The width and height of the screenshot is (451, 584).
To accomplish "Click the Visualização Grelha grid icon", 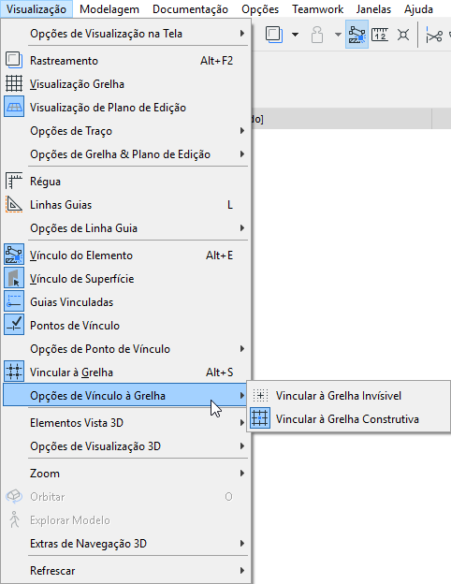I will (x=14, y=84).
